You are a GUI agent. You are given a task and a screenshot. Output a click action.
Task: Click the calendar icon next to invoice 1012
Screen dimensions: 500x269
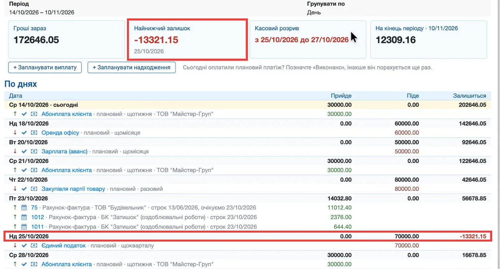(x=24, y=217)
